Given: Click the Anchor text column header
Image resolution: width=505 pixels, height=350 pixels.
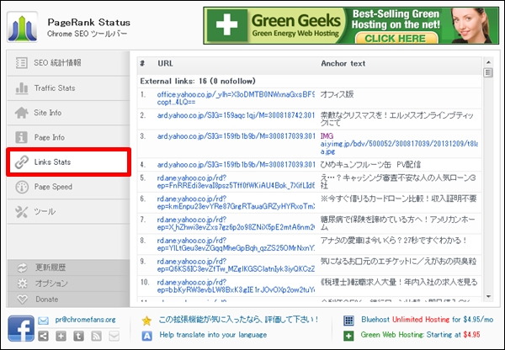Looking at the screenshot, I should [343, 63].
